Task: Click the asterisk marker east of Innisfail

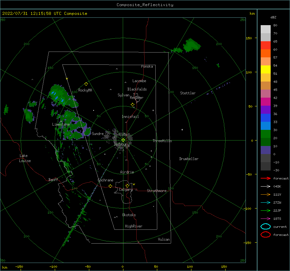Action: [x=153, y=111]
